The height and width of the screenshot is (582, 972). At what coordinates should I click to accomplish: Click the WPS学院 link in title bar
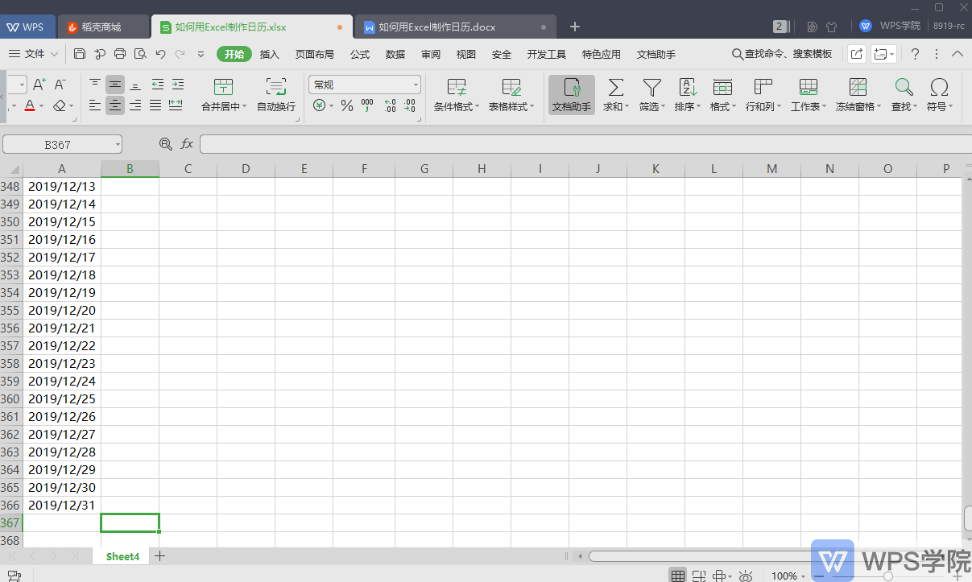tap(891, 26)
